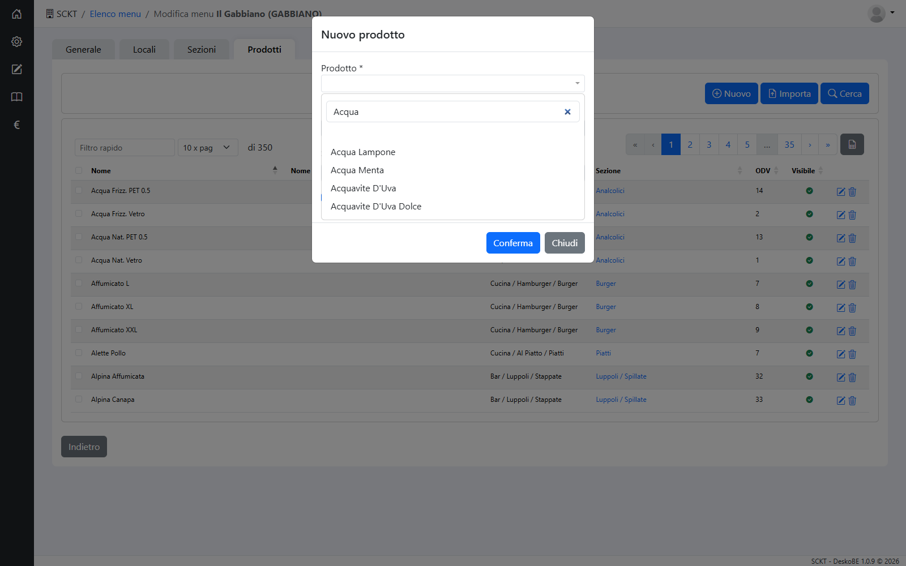Open the 10 x pag page-size dropdown

(x=208, y=148)
